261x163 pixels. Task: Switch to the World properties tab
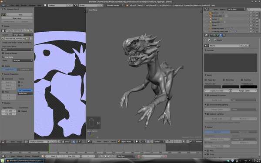pyautogui.click(x=221, y=35)
